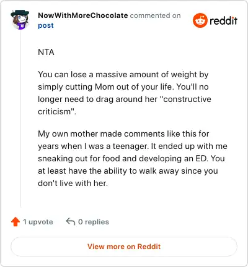
Task: Click the Reddit Snoo mascot logo
Action: point(200,20)
